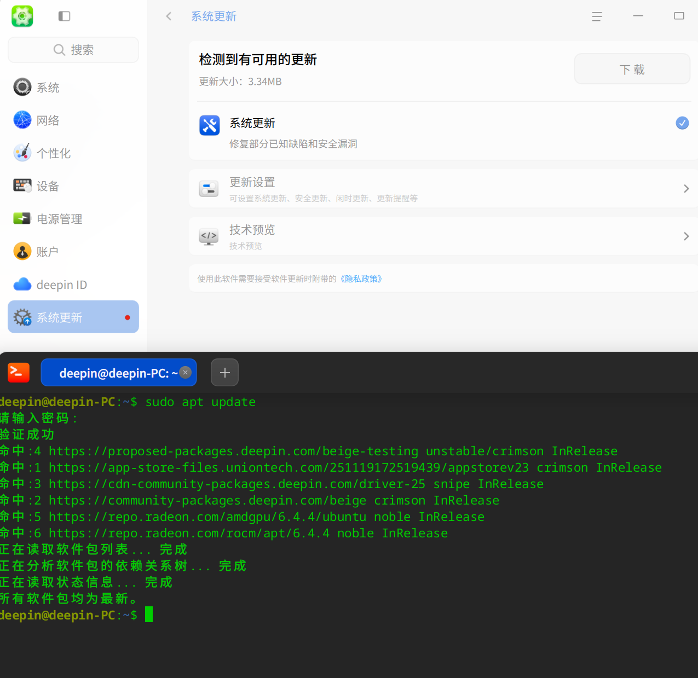698x678 pixels.
Task: Open the 设备 settings section
Action: [x=73, y=186]
